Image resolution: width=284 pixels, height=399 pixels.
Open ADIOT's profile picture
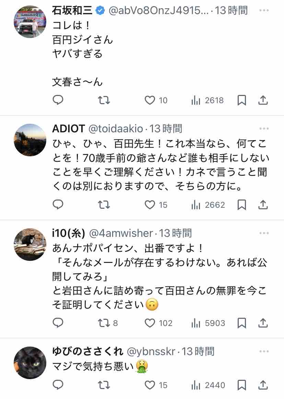coord(30,140)
